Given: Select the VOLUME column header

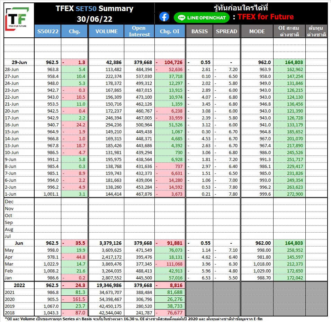Looking at the screenshot, I should click(x=106, y=31).
